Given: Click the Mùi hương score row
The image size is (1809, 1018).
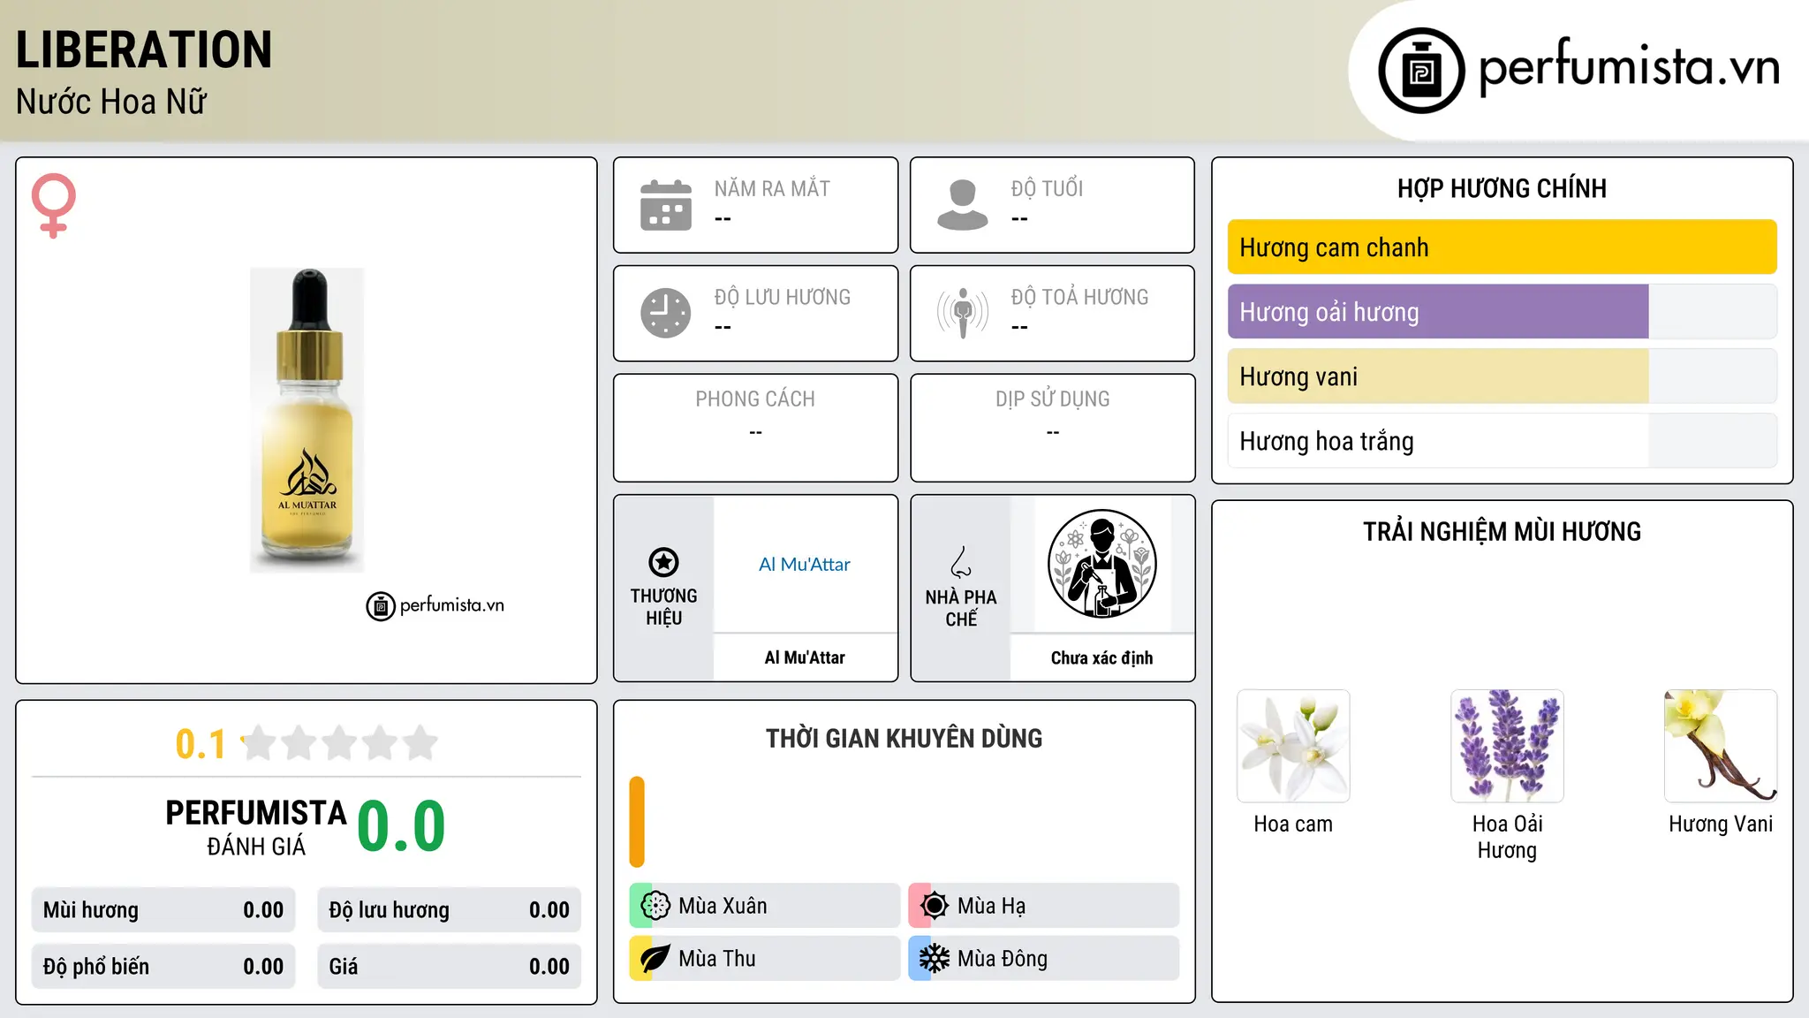Looking at the screenshot, I should click(163, 910).
